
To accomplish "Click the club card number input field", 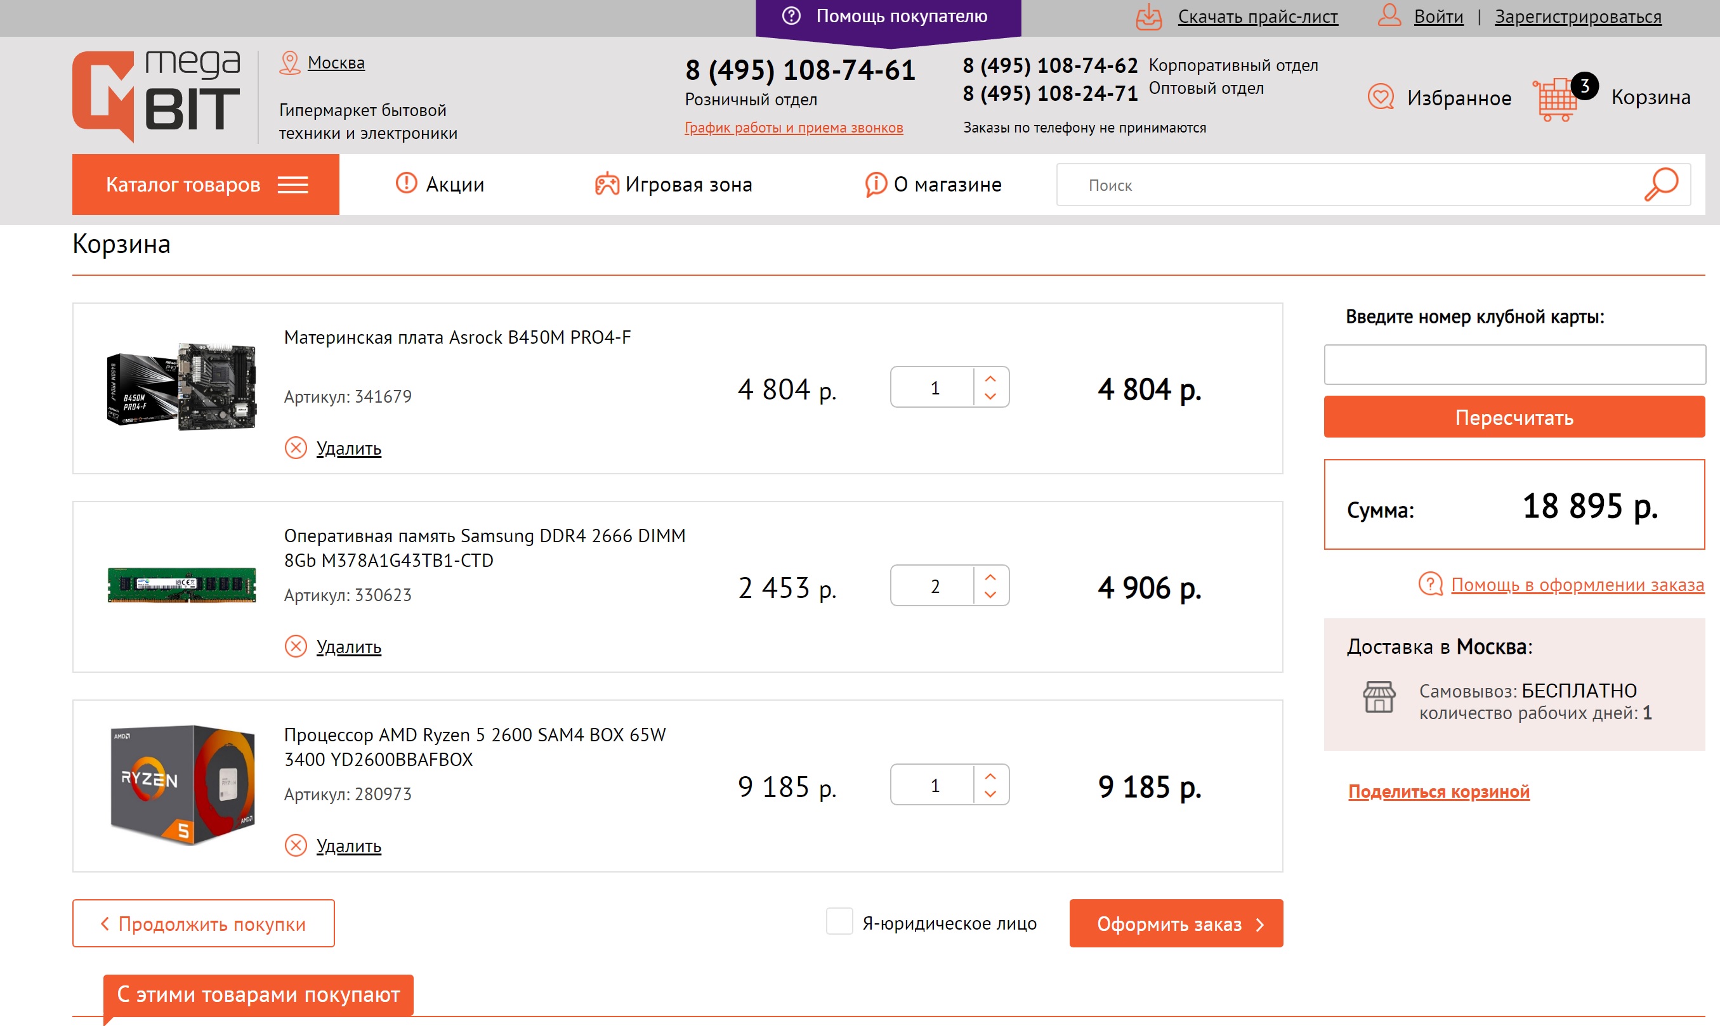I will click(x=1514, y=365).
